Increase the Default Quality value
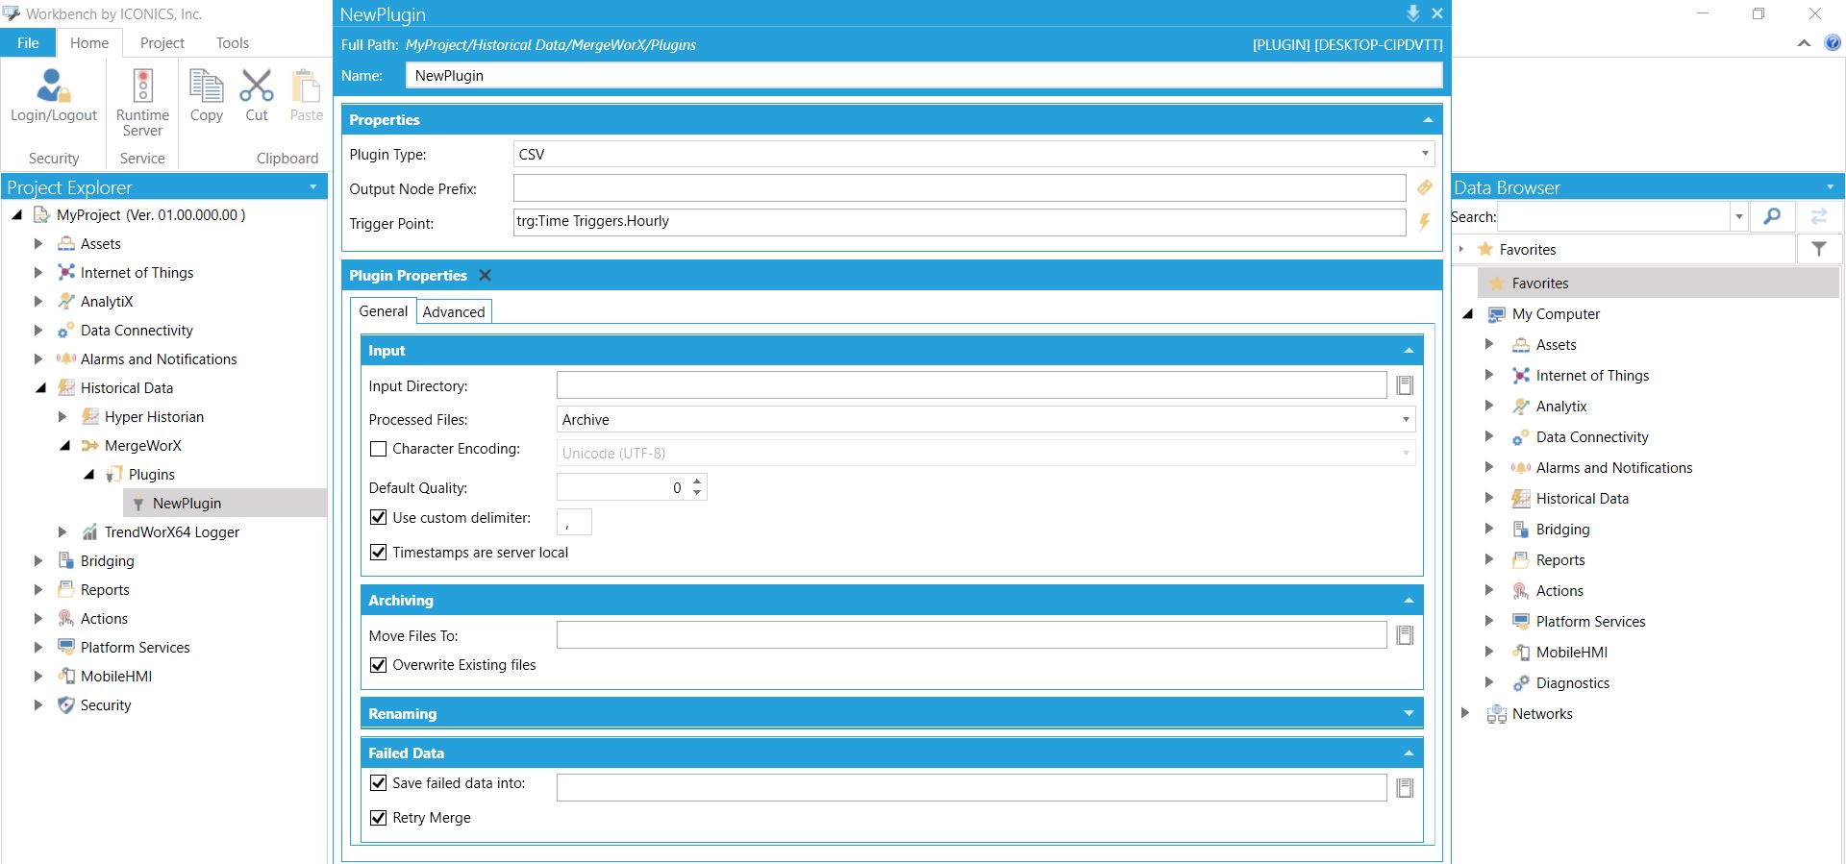Screen dimensions: 1846x864 click(x=697, y=481)
